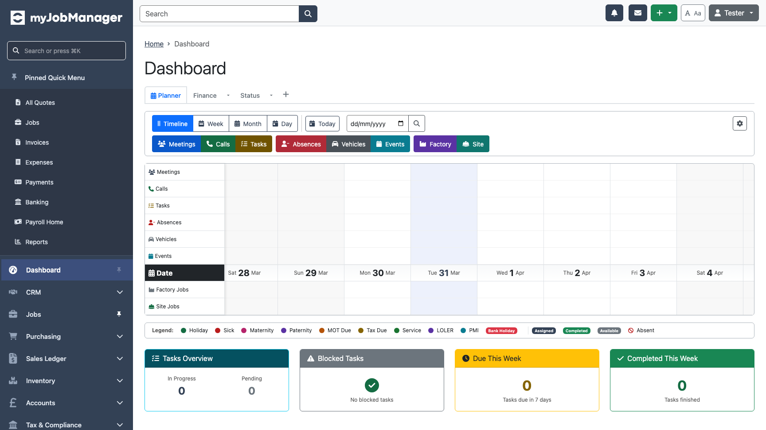The width and height of the screenshot is (766, 430).
Task: Open the messages envelope icon
Action: tap(638, 13)
